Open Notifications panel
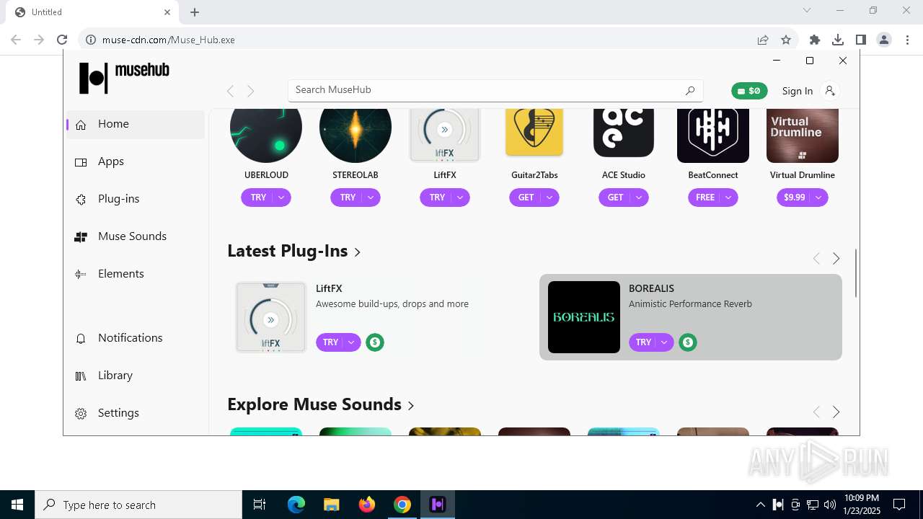The width and height of the screenshot is (923, 519). (136, 338)
